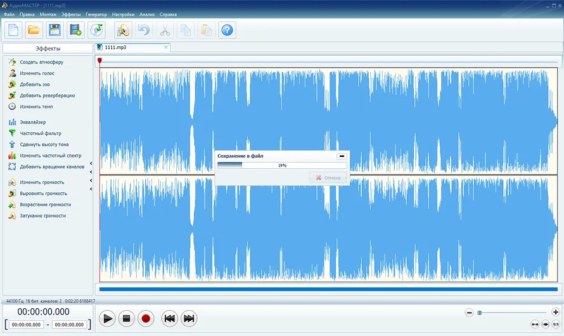Image resolution: width=564 pixels, height=336 pixels.
Task: Stop playback with the square button
Action: coord(126,318)
